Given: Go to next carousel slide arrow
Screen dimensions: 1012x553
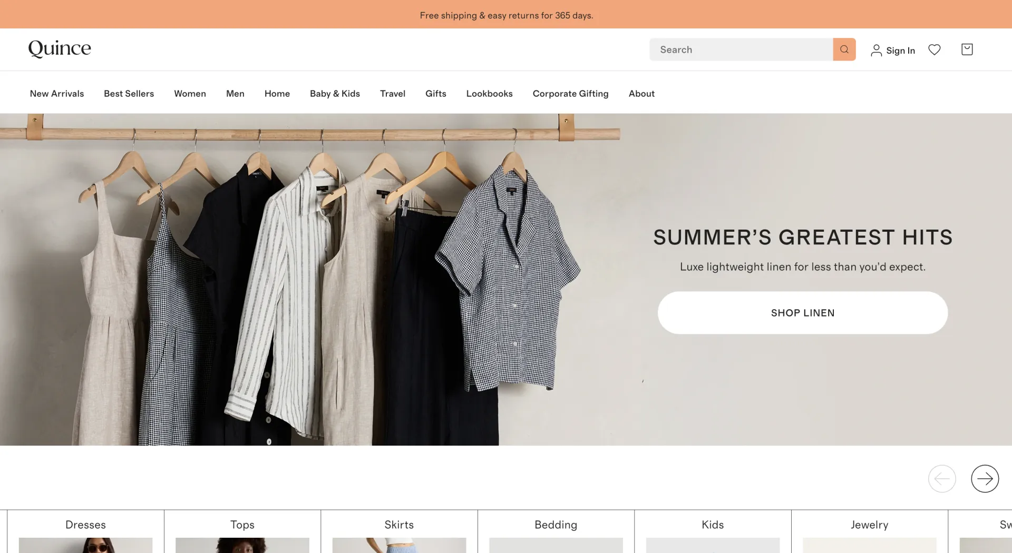Looking at the screenshot, I should point(985,479).
